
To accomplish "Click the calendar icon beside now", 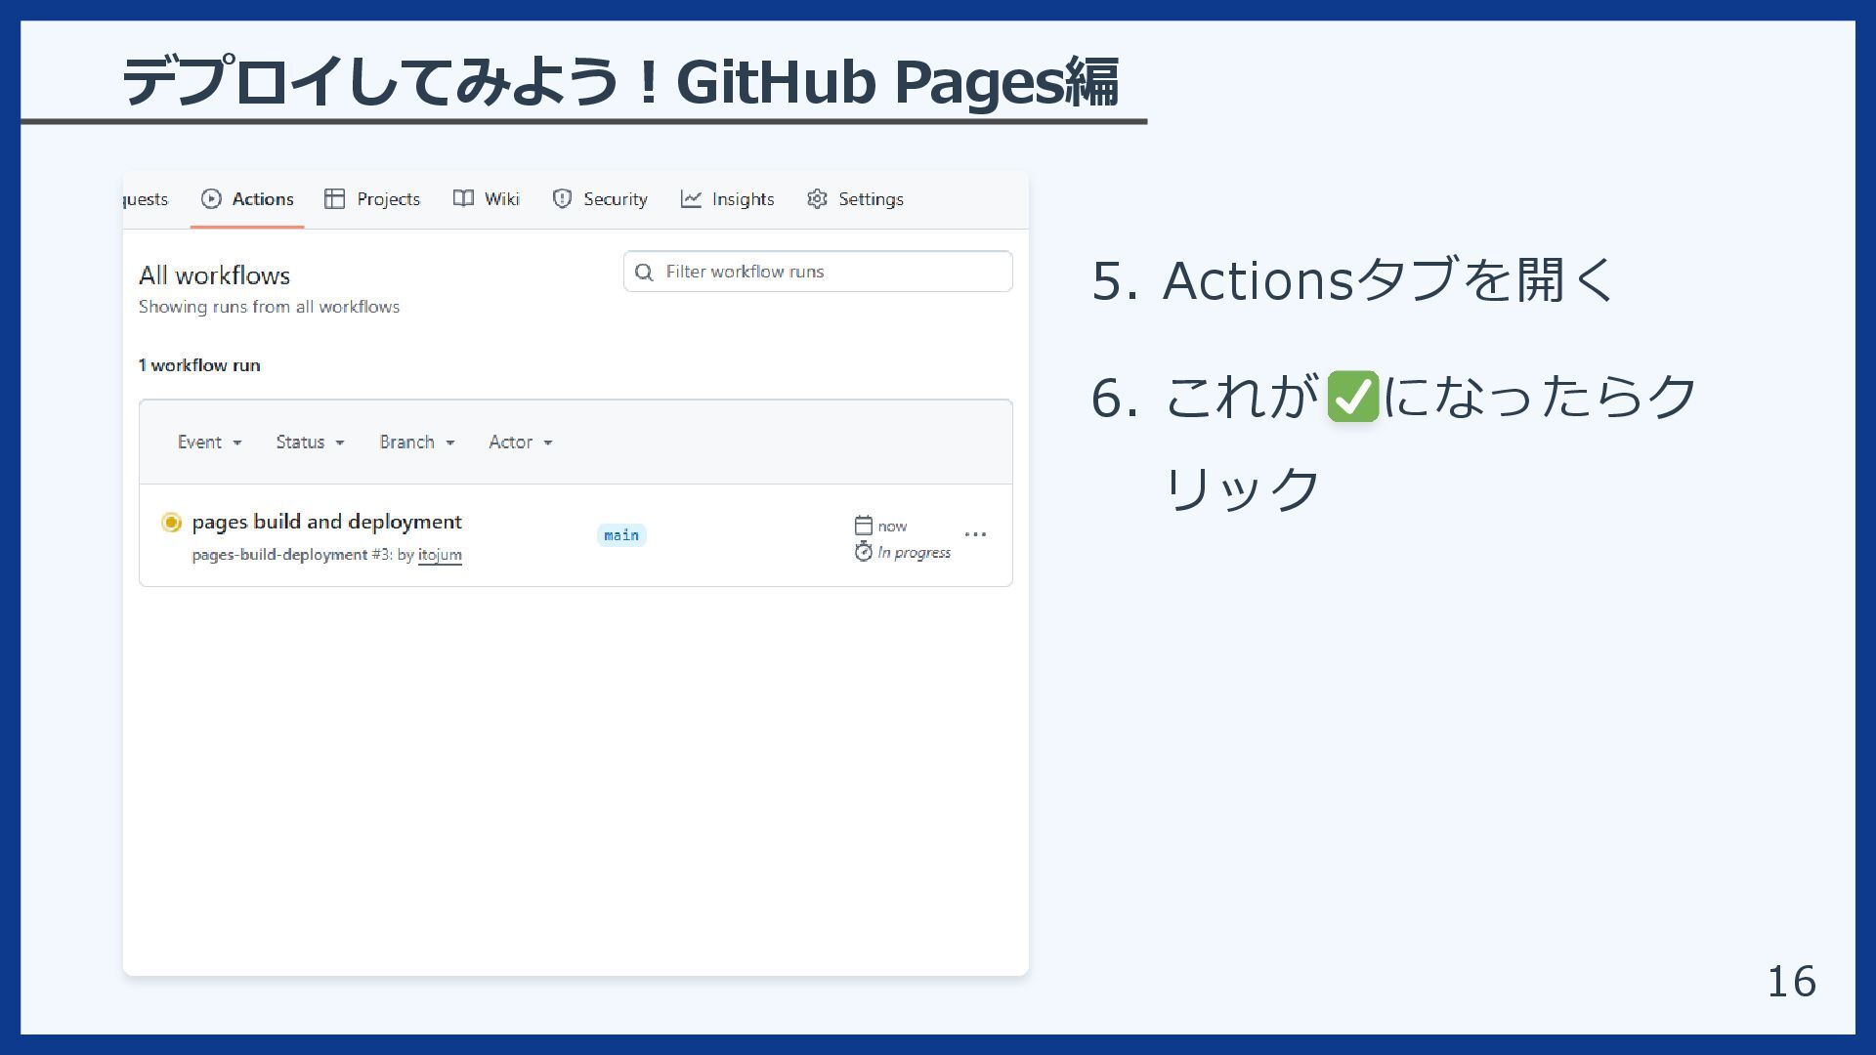I will point(863,526).
